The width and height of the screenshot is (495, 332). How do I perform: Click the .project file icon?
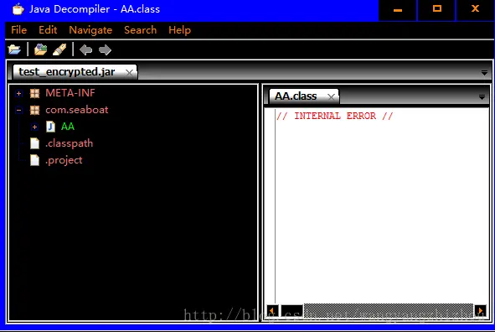(x=34, y=160)
